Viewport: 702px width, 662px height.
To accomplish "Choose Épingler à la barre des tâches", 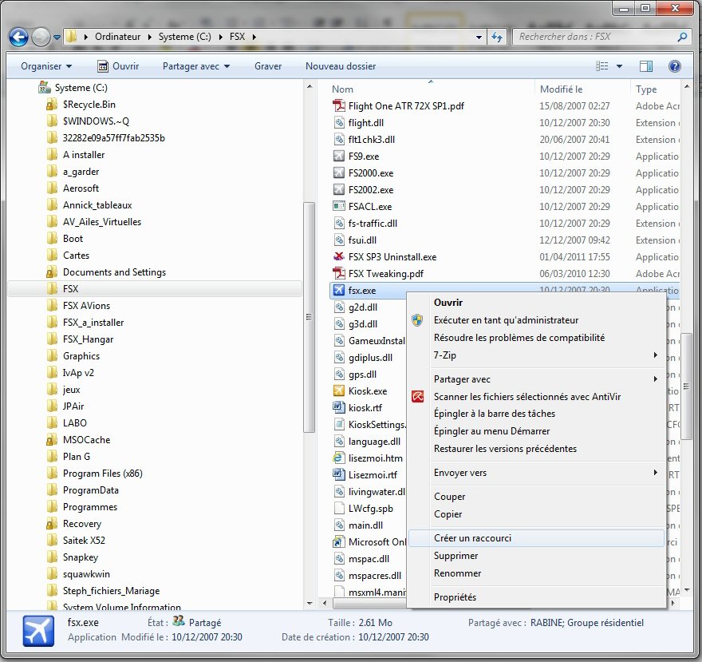I will [537, 414].
